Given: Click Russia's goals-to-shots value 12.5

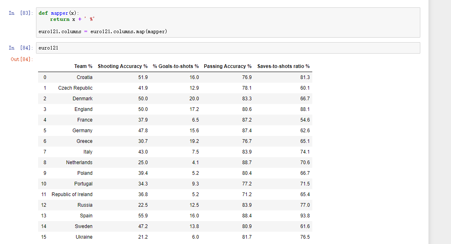Looking at the screenshot, I should pos(194,205).
